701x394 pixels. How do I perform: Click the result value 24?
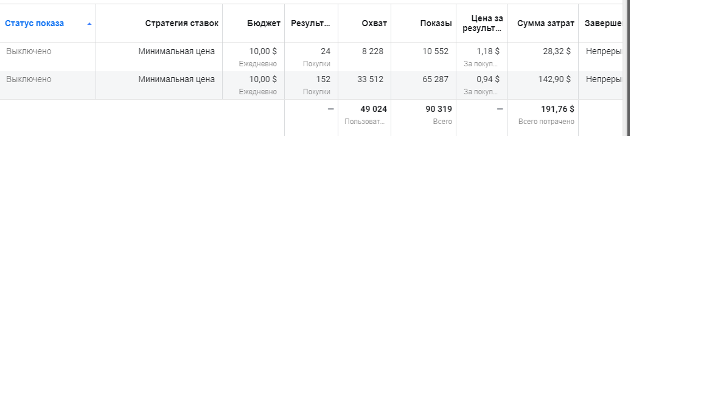(x=326, y=51)
